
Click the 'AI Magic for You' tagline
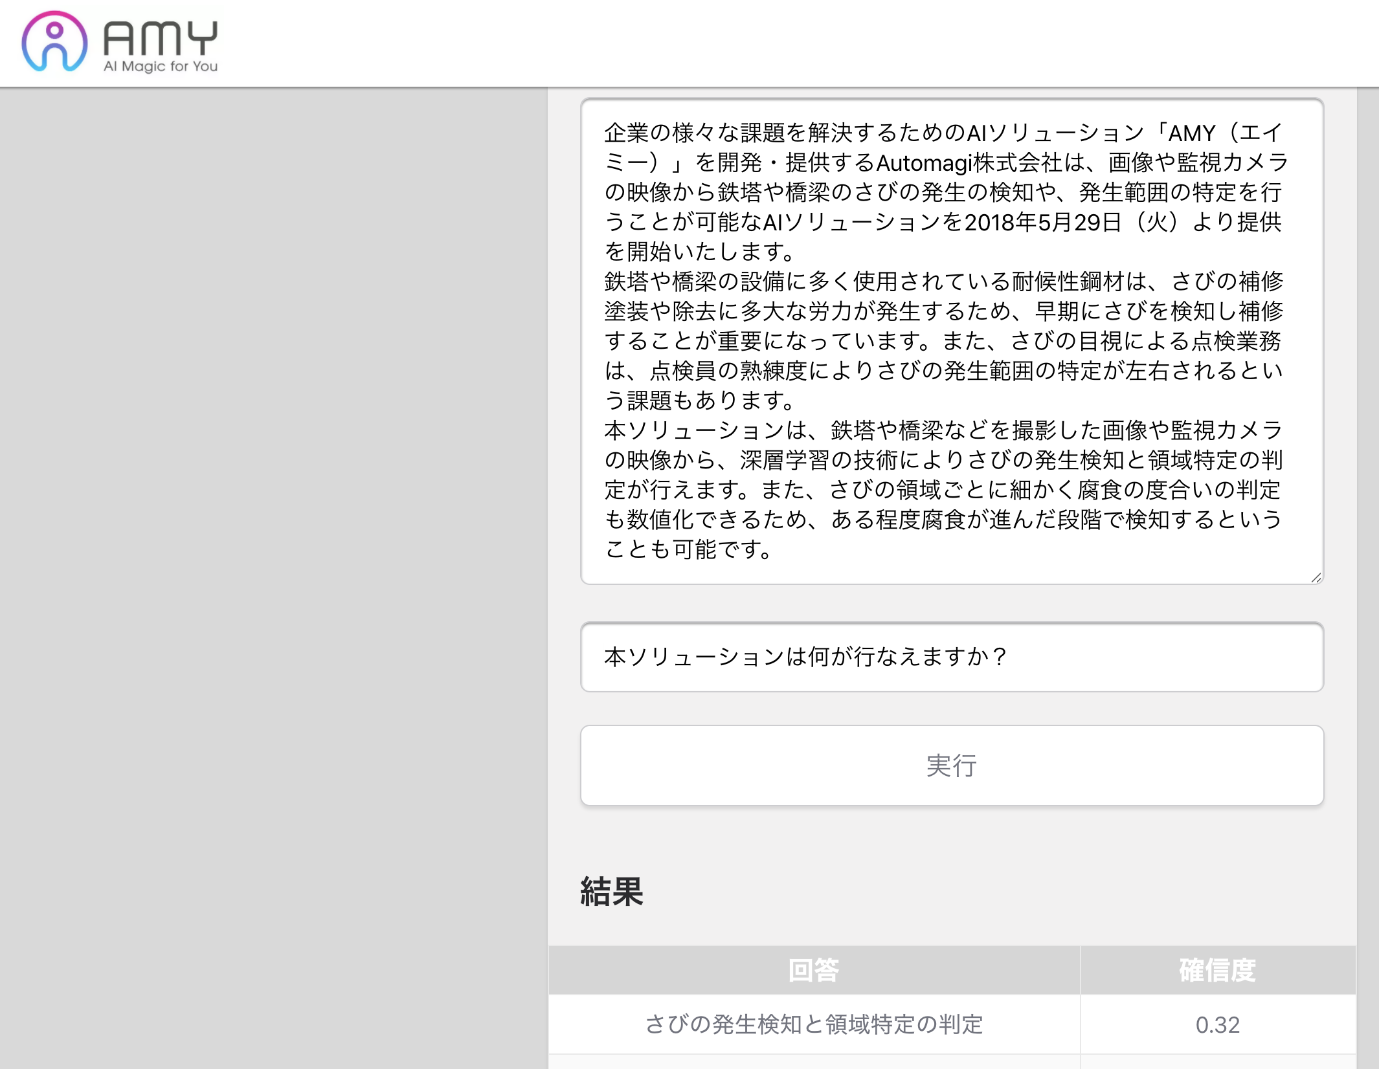161,66
